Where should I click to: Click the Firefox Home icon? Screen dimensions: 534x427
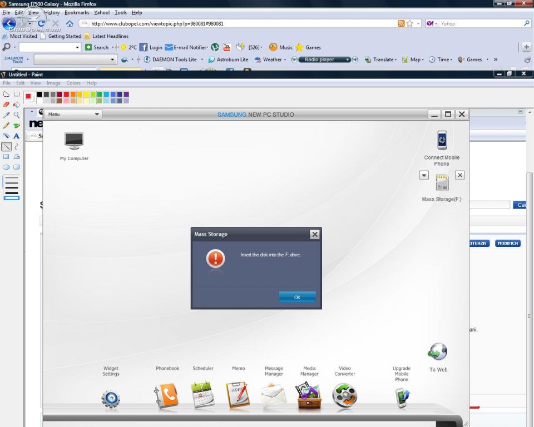point(70,23)
